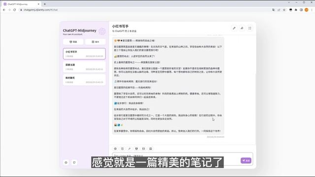Screen dimensions: 315x177
Task: Open the browser extensions puzzle icon
Action: [x=296, y=10]
